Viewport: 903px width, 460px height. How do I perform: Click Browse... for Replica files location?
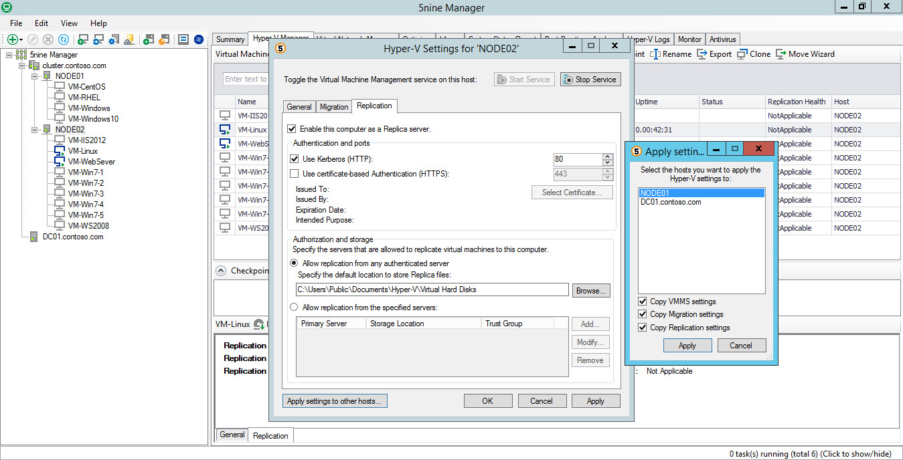pos(591,291)
